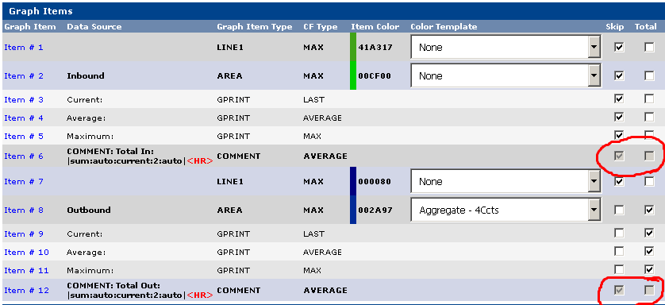Open Item # 11 link

click(26, 270)
